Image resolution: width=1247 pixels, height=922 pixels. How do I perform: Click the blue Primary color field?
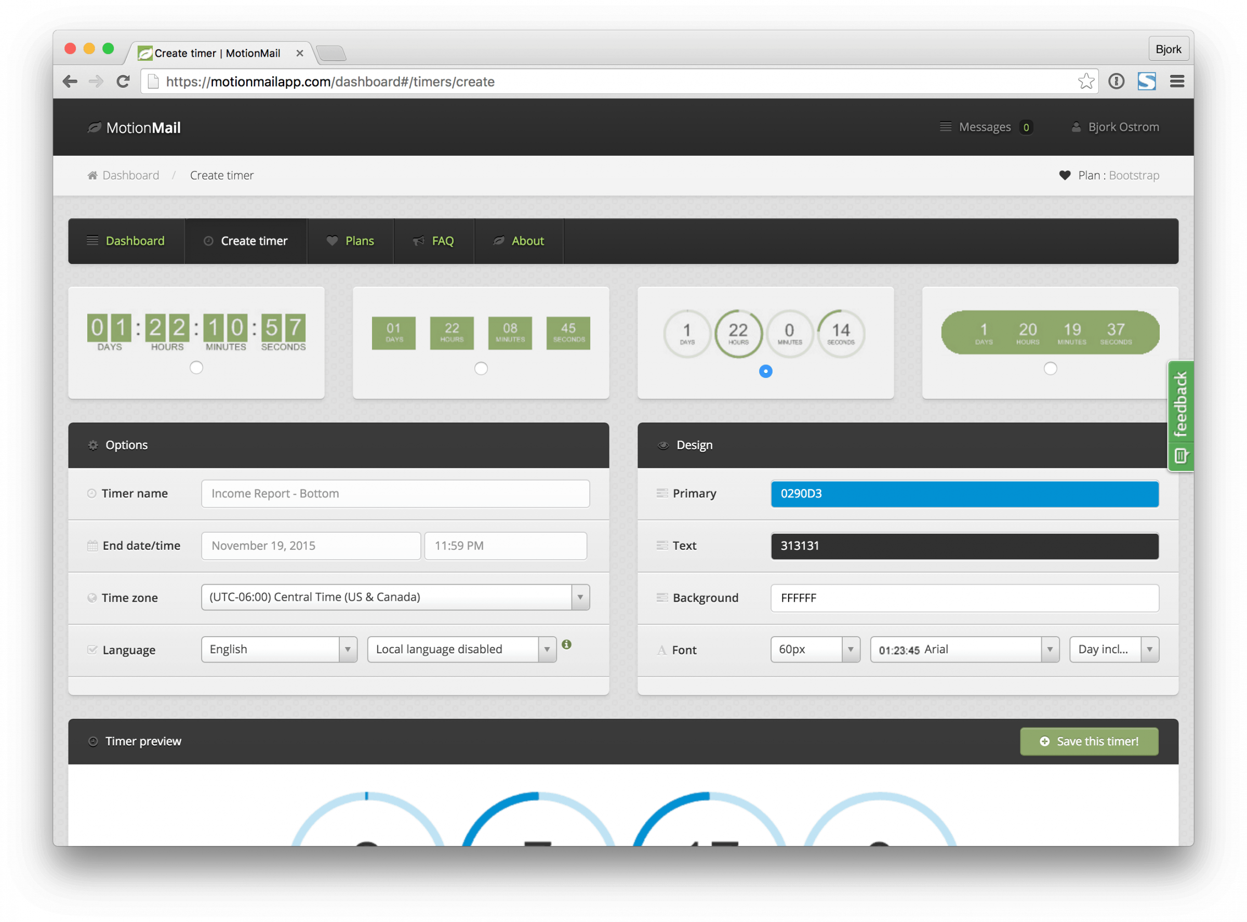[x=965, y=493]
